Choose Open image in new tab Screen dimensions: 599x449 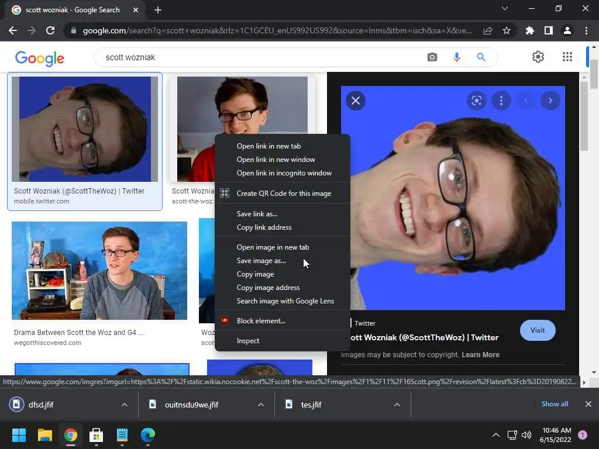283,247
